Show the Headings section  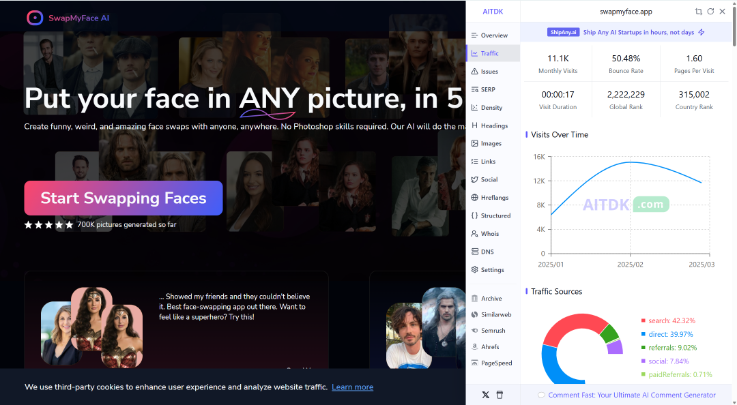point(493,125)
